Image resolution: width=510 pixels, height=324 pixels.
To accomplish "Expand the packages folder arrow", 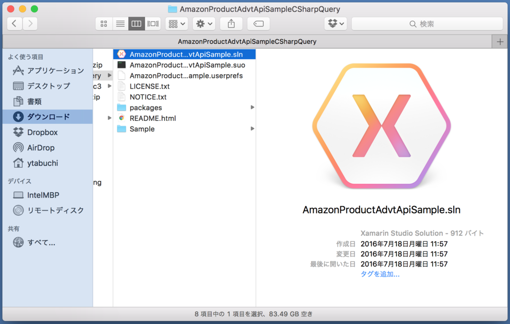I will 252,107.
